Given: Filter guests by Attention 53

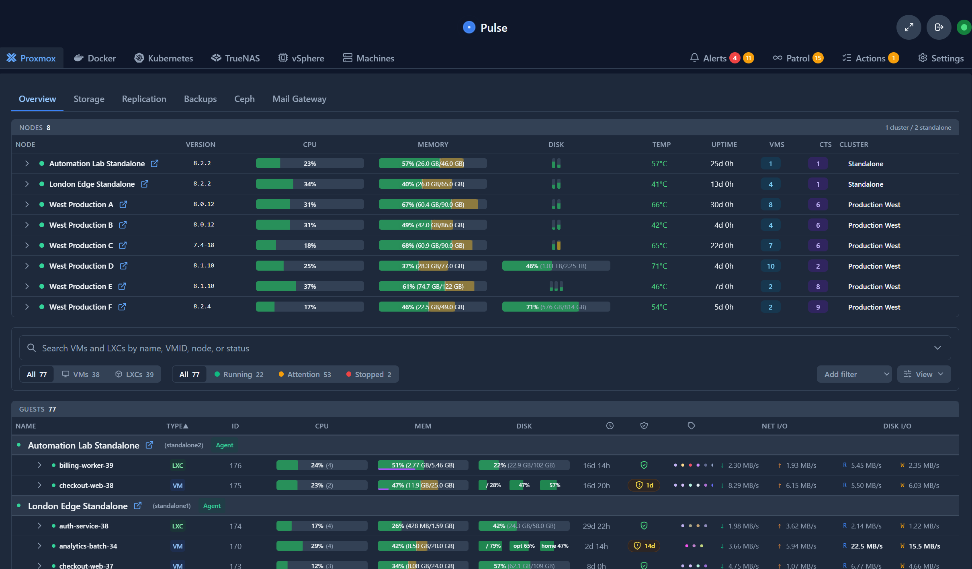Looking at the screenshot, I should point(305,374).
